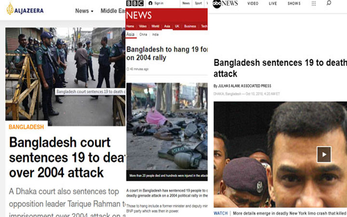
Task: Select the Asia tab in BBC navigation
Action: [167, 26]
